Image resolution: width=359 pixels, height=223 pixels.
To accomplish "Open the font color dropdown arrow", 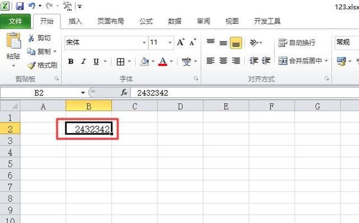I will point(171,61).
